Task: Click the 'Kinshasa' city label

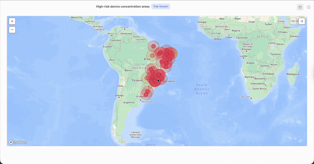Action: 246,49
